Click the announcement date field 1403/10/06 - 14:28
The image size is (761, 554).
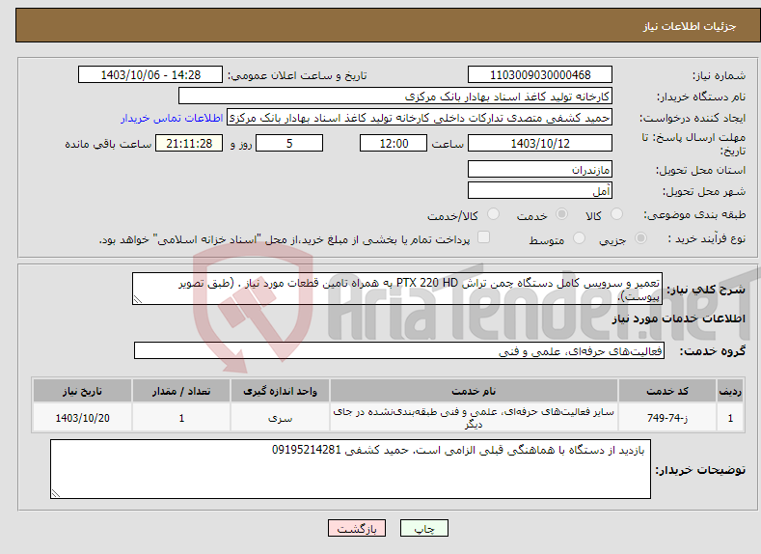click(x=150, y=74)
